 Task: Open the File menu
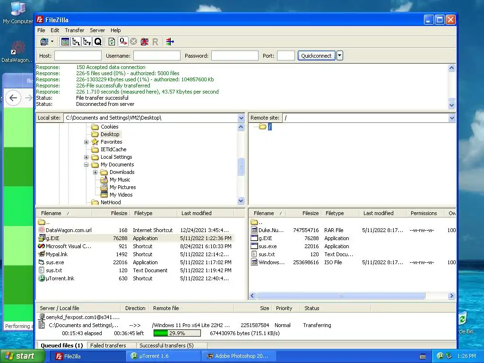pyautogui.click(x=41, y=30)
